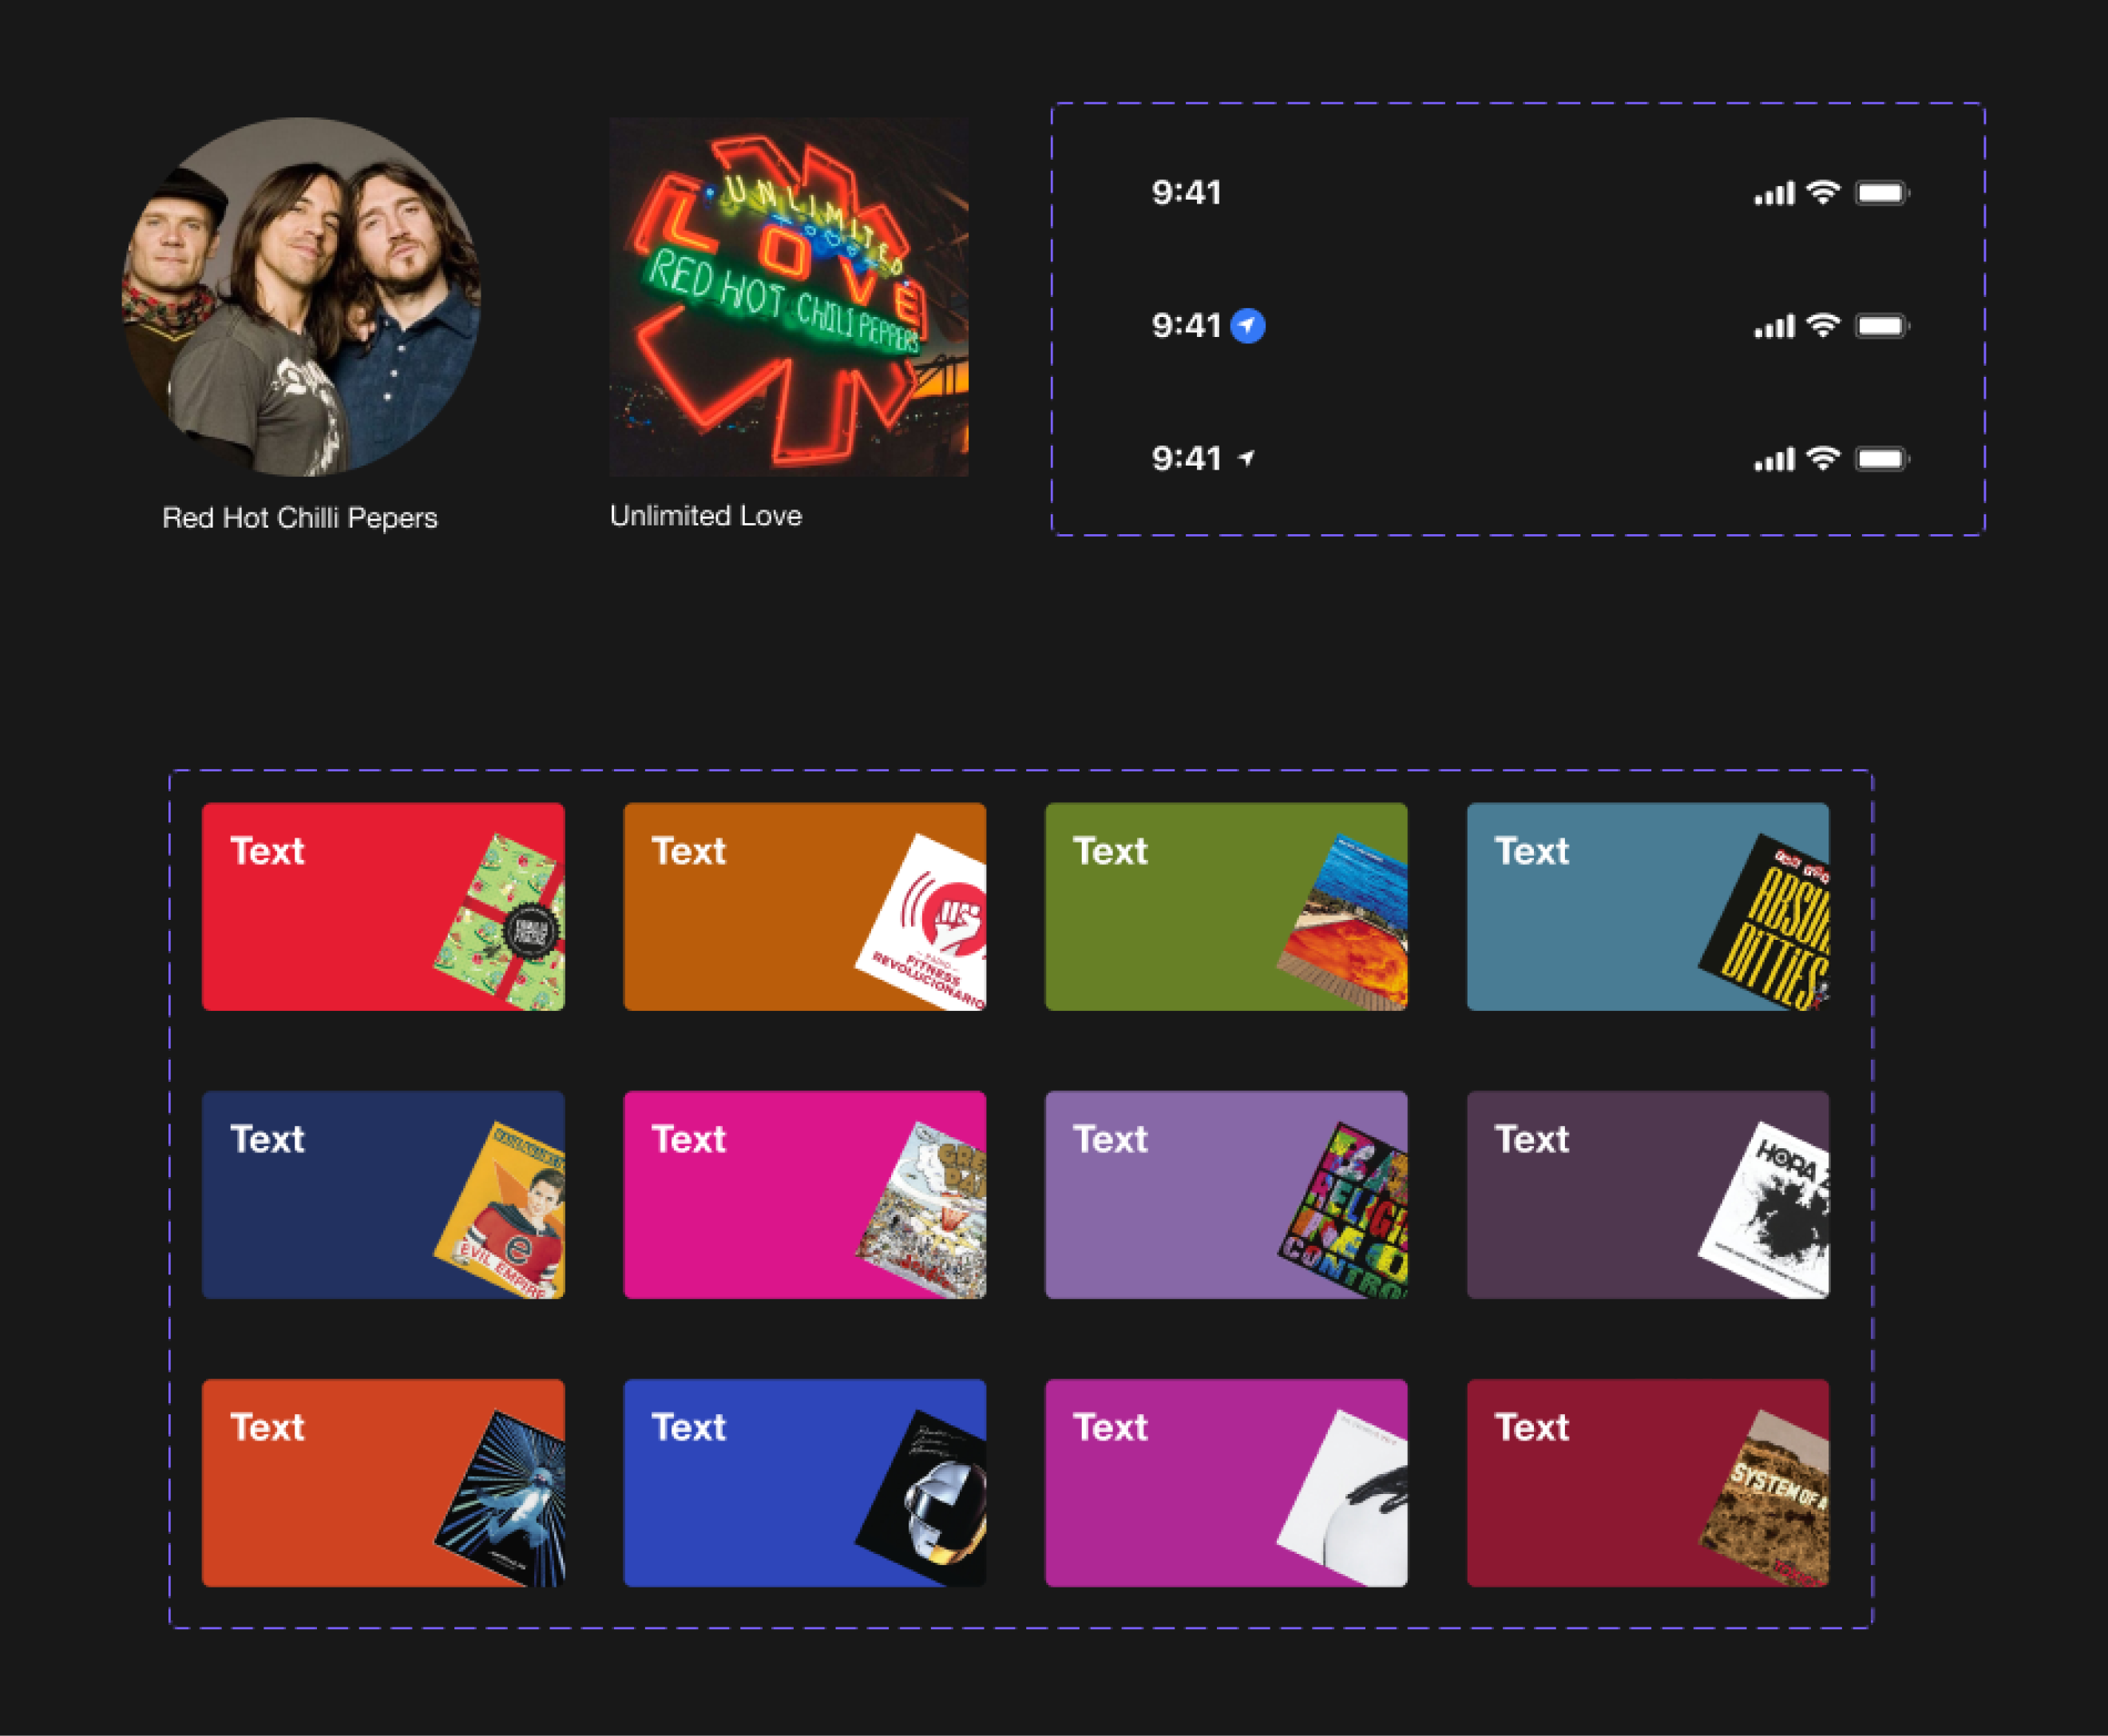The width and height of the screenshot is (2108, 1736).
Task: Click the battery icon in the plain 9:41 status bar
Action: click(x=1882, y=193)
